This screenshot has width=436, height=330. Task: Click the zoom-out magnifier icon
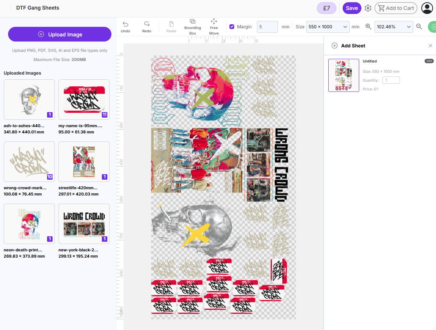(x=420, y=26)
